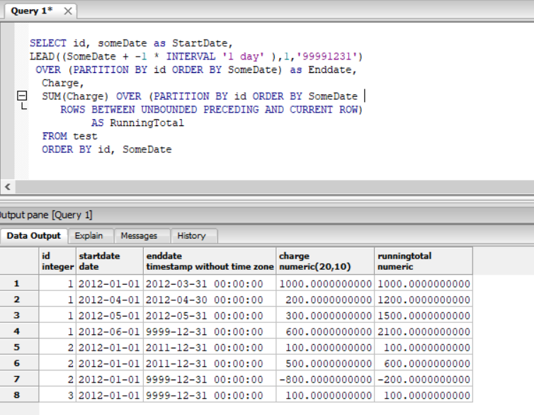This screenshot has height=415, width=534.
Task: Click the editor's horizontal scroll left arrow
Action: coord(8,186)
